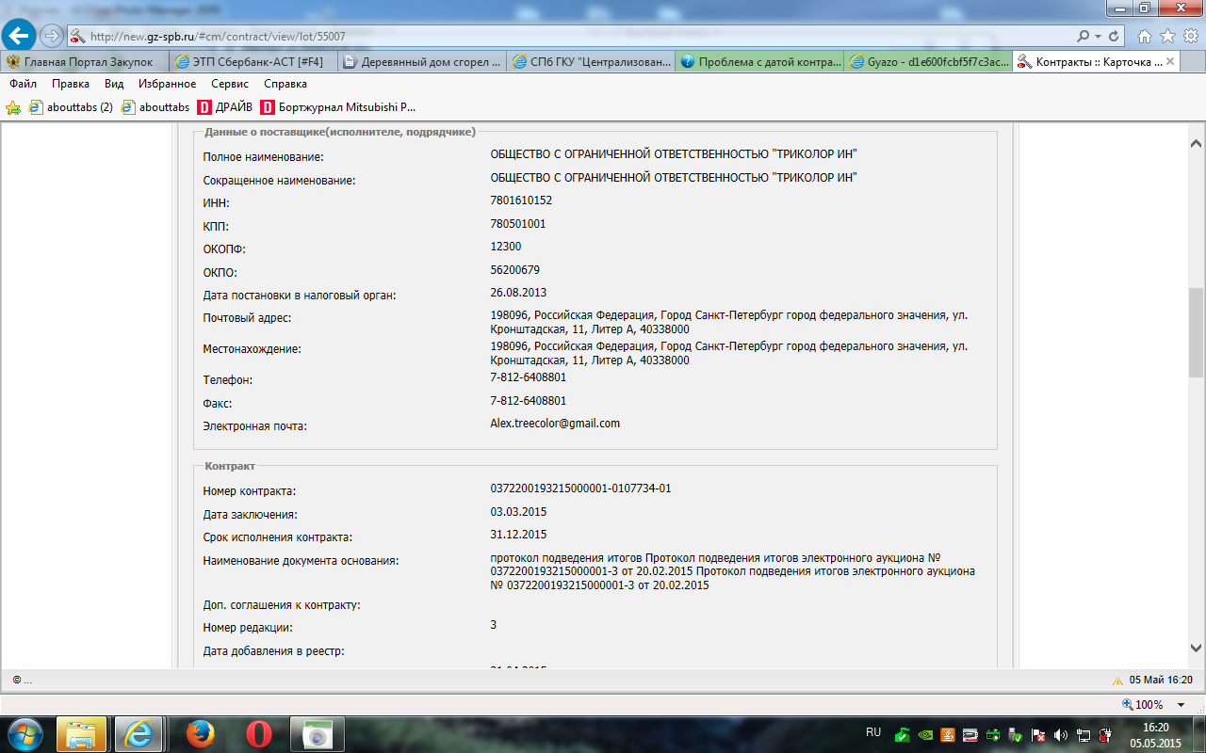Click the Java update tray icon
The height and width of the screenshot is (753, 1206).
(x=948, y=735)
